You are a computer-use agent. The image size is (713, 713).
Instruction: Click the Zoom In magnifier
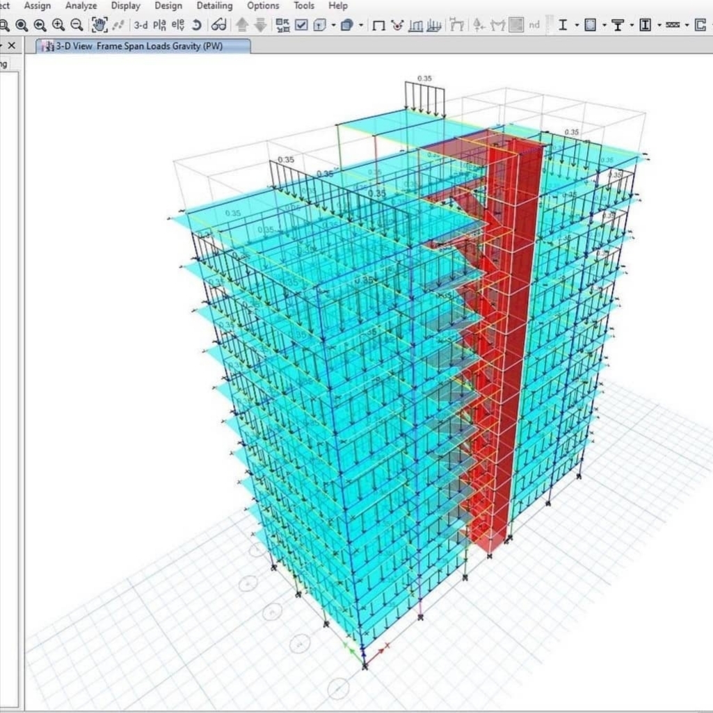(x=58, y=25)
